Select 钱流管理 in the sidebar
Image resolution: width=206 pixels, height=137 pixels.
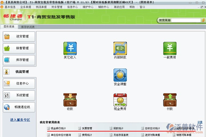click(x=19, y=72)
